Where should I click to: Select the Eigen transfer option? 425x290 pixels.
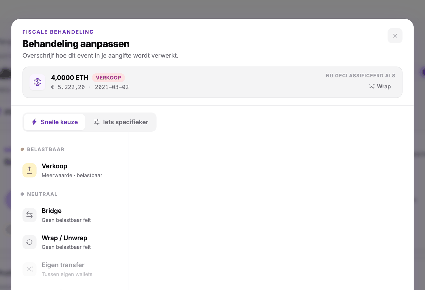tap(72, 269)
